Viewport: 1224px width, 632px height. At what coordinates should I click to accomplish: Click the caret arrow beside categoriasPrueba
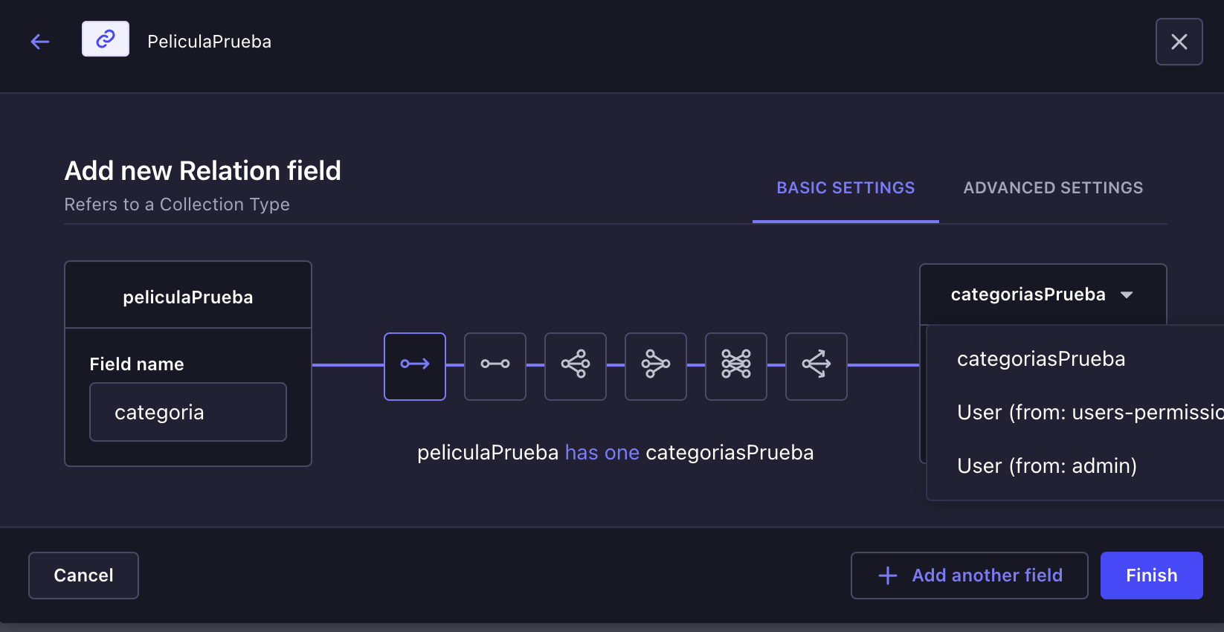click(1127, 295)
